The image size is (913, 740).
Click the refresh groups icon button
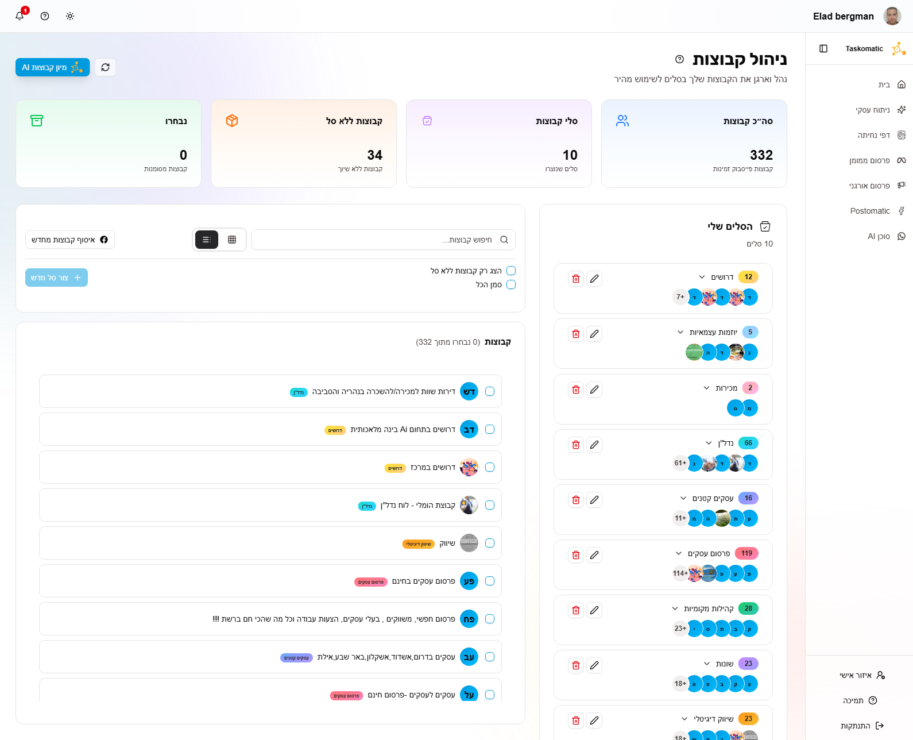[105, 67]
